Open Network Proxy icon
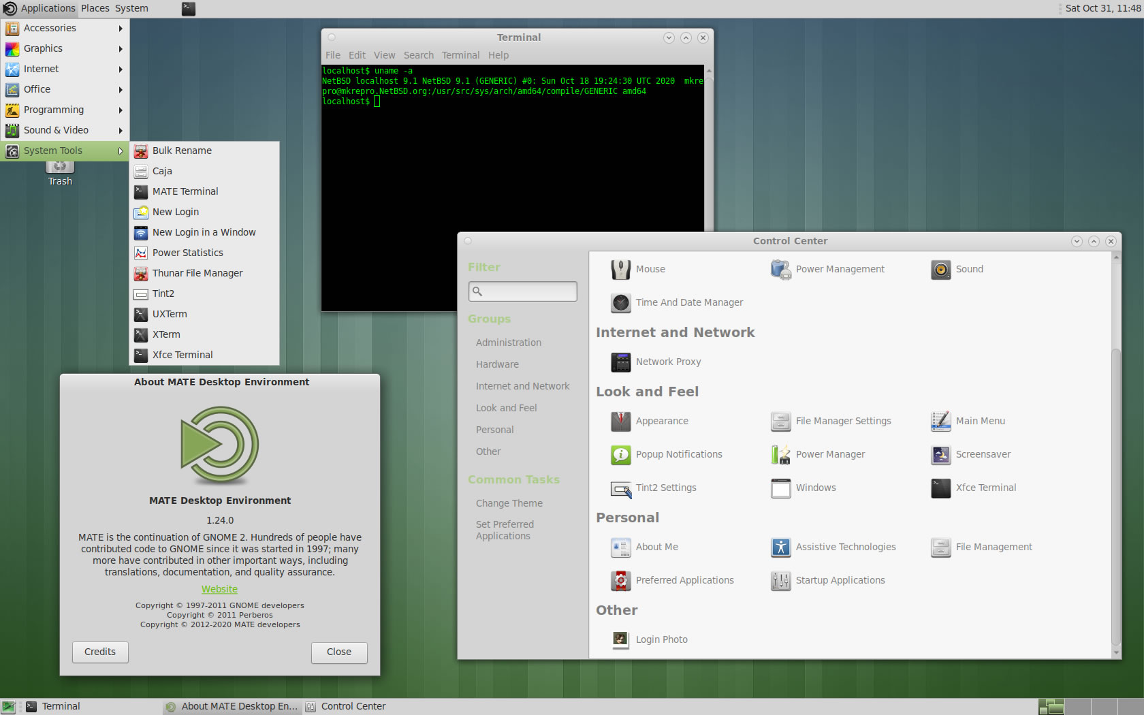This screenshot has height=715, width=1144. point(620,362)
